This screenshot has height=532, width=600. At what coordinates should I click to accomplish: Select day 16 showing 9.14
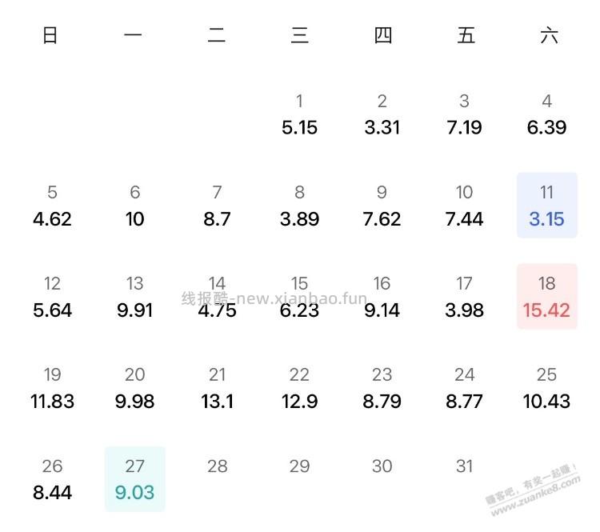coord(382,296)
